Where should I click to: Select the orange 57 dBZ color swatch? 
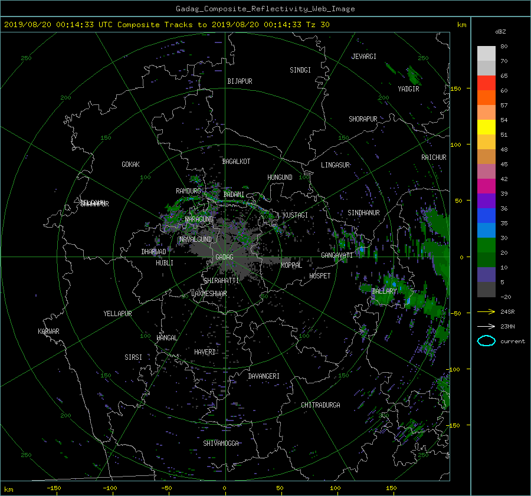pyautogui.click(x=486, y=97)
